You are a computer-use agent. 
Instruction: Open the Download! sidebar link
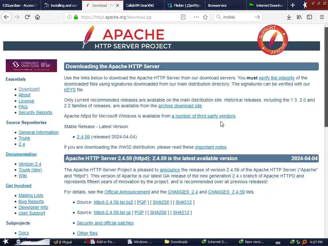[x=29, y=89]
